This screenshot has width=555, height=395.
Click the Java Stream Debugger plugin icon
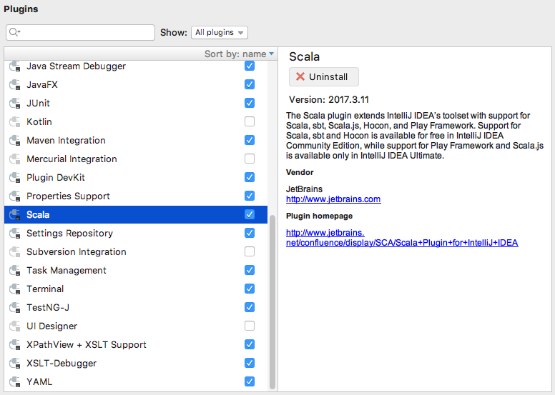point(15,66)
